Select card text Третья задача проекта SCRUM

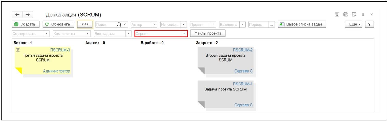(x=43, y=58)
